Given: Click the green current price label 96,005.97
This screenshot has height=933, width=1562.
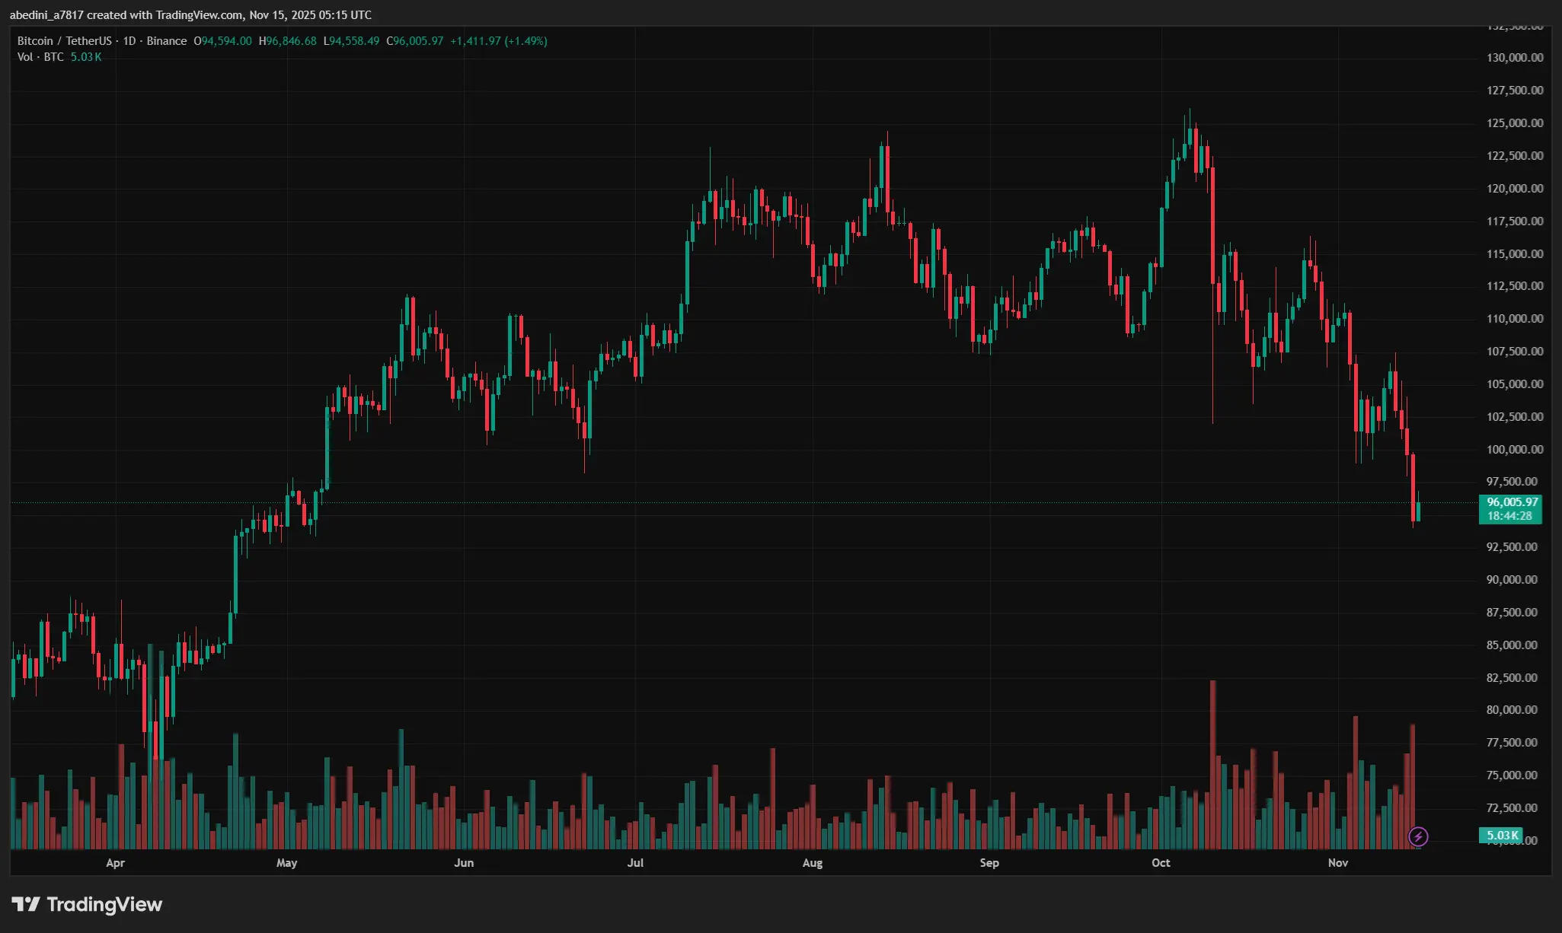Looking at the screenshot, I should pos(1512,502).
